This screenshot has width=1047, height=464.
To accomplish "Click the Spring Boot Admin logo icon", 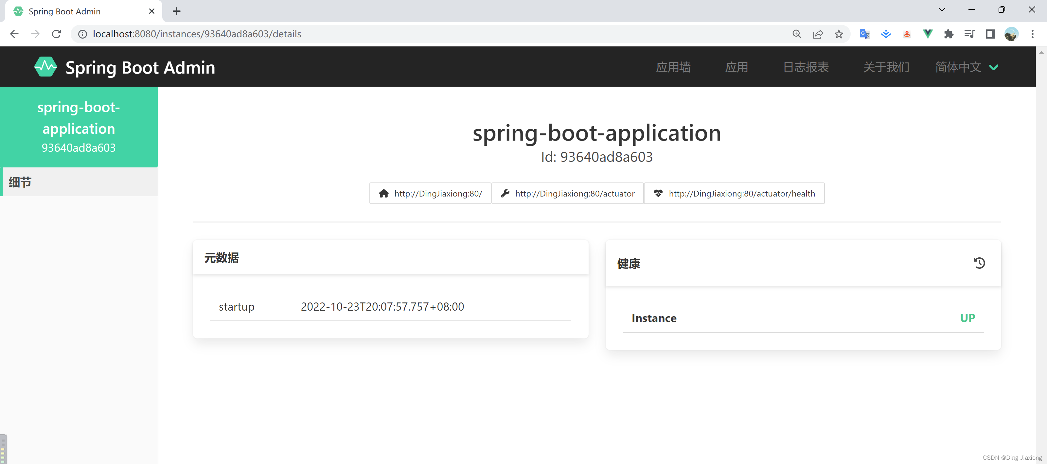I will coord(45,67).
